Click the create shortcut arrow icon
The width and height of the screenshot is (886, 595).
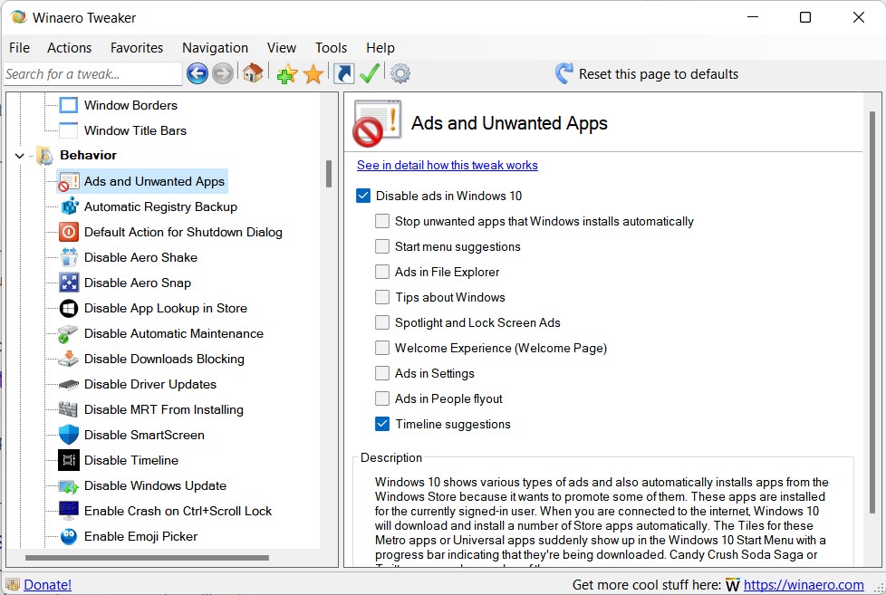(343, 74)
